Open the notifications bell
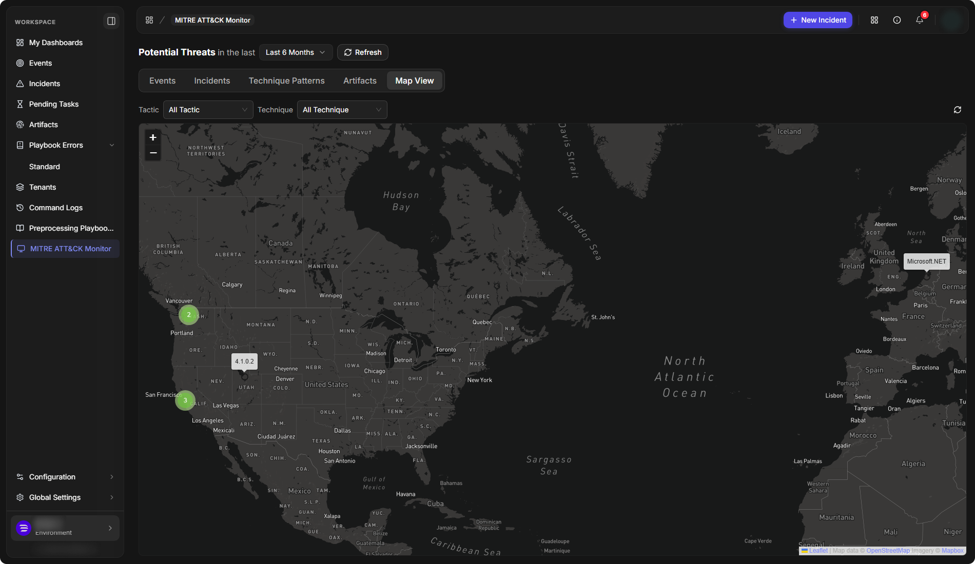The width and height of the screenshot is (975, 564). tap(920, 20)
